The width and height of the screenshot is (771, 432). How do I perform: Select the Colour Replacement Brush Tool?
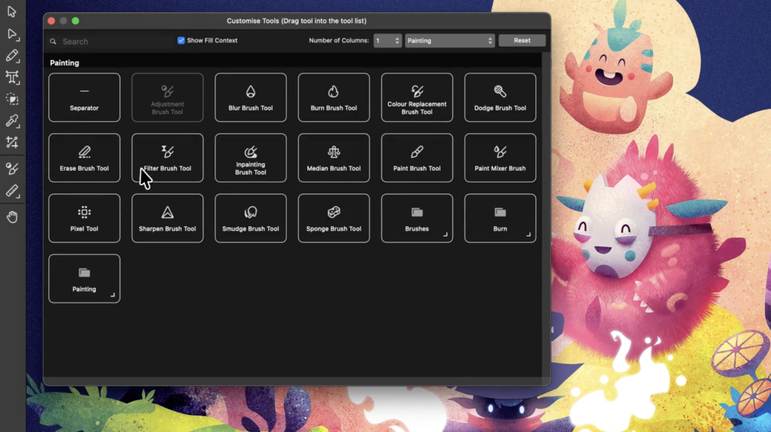coord(416,97)
